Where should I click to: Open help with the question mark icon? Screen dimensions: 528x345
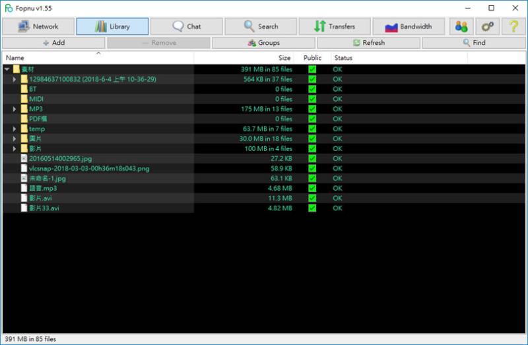coord(513,26)
